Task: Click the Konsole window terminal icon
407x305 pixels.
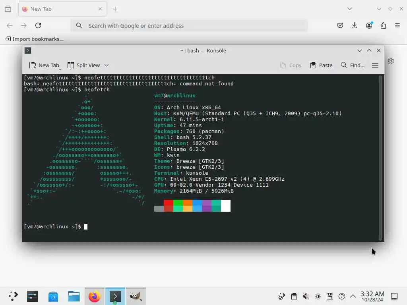Action: tap(28, 50)
